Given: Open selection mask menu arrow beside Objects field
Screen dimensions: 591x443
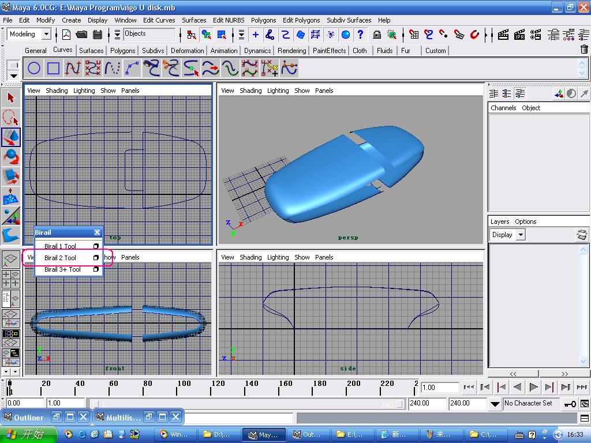Looking at the screenshot, I should [x=117, y=35].
